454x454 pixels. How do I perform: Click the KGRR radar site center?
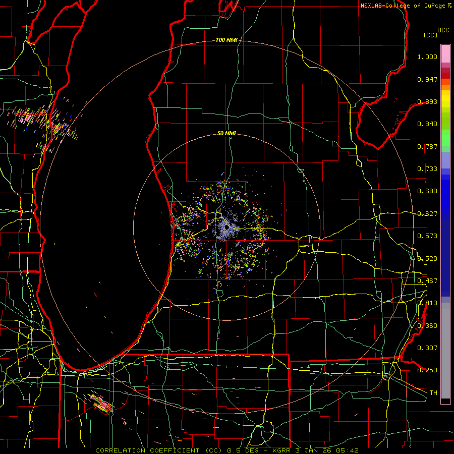tap(226, 228)
